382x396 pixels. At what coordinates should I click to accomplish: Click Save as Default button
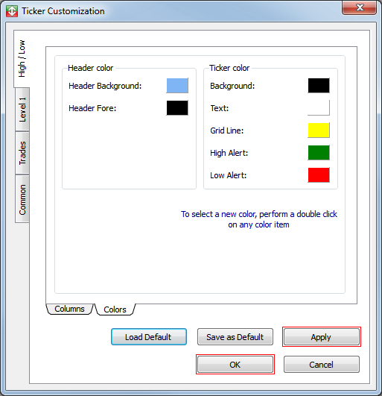[x=235, y=337]
